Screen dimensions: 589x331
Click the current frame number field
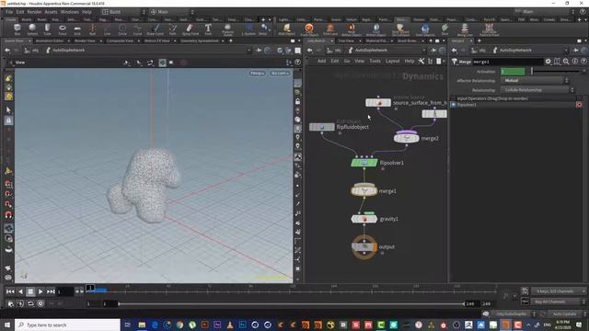(64, 291)
